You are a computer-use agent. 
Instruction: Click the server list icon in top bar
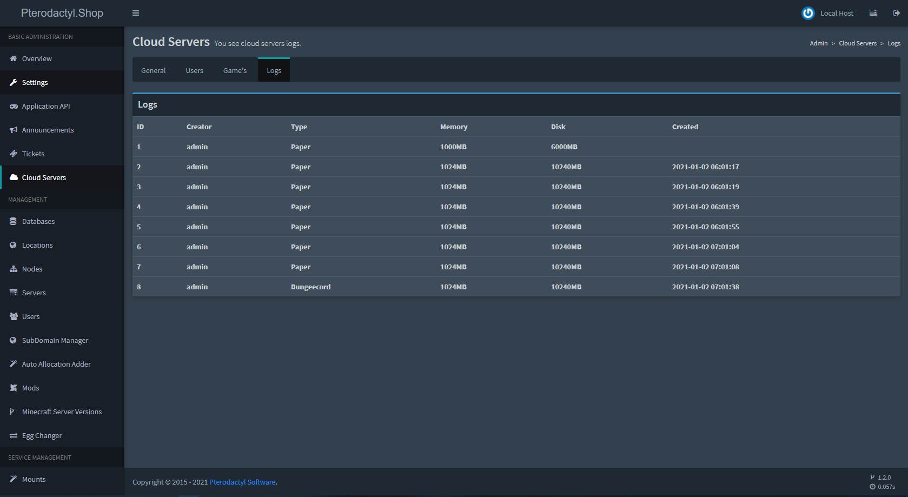pyautogui.click(x=873, y=13)
